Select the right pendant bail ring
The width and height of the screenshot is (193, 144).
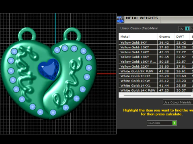[72, 34]
